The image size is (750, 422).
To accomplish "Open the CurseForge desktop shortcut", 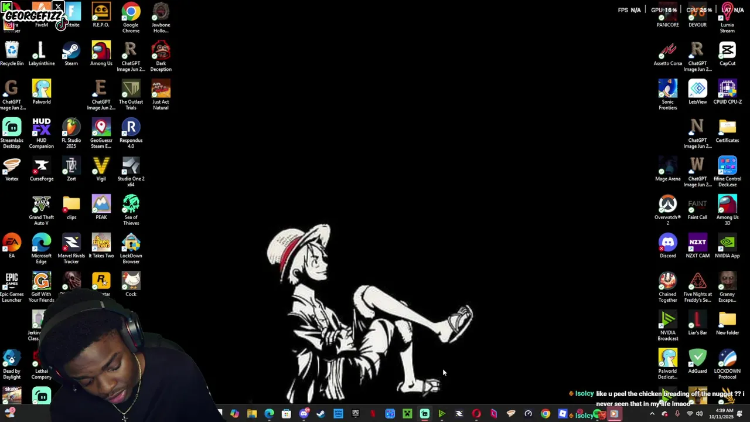I will [42, 169].
